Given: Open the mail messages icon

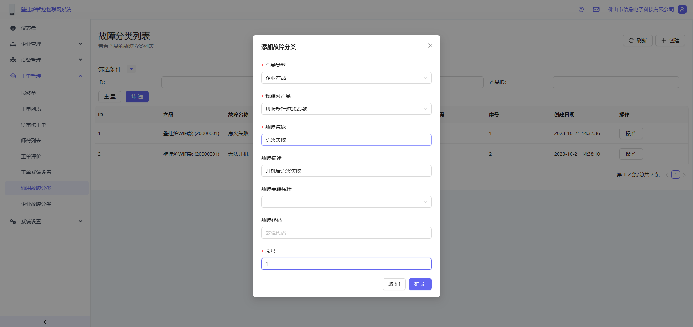Looking at the screenshot, I should pos(596,9).
